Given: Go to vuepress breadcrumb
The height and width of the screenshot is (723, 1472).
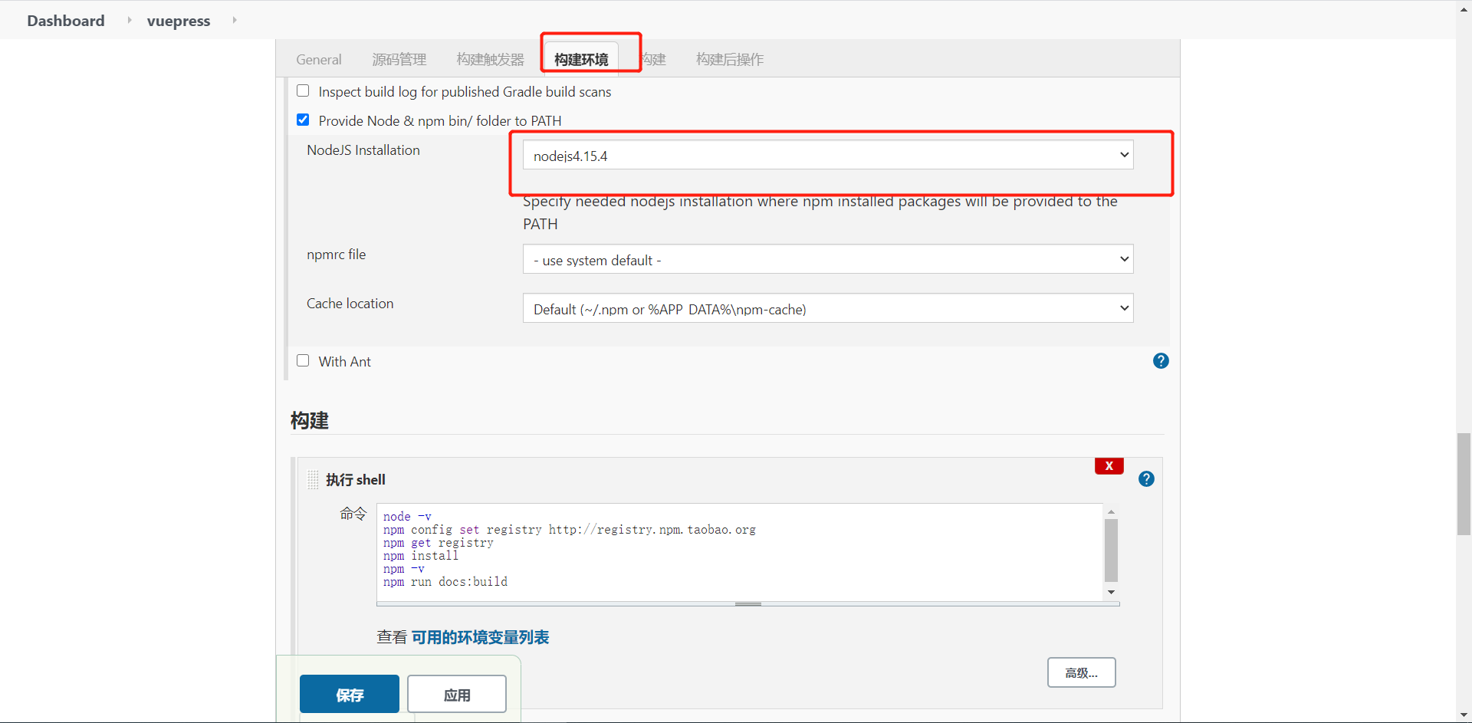Looking at the screenshot, I should click(179, 21).
